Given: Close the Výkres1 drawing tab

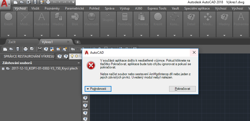Looking at the screenshot, I should point(68,42).
